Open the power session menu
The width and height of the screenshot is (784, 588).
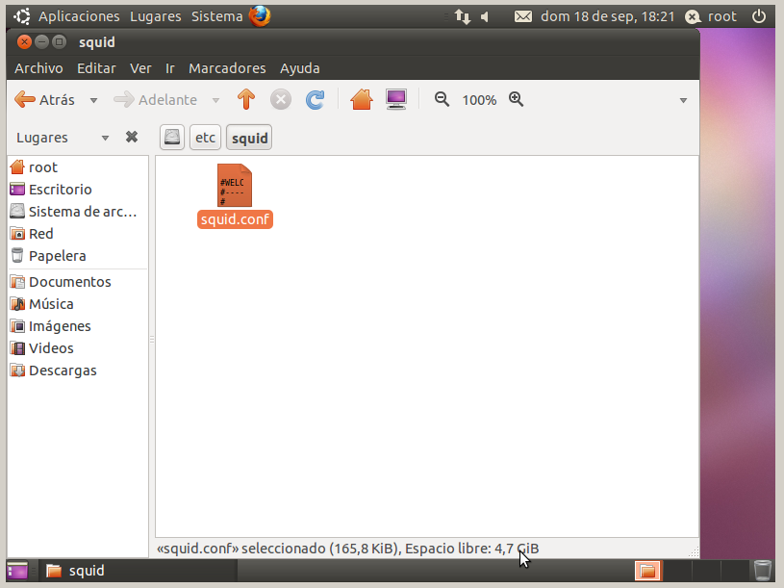[x=758, y=16]
